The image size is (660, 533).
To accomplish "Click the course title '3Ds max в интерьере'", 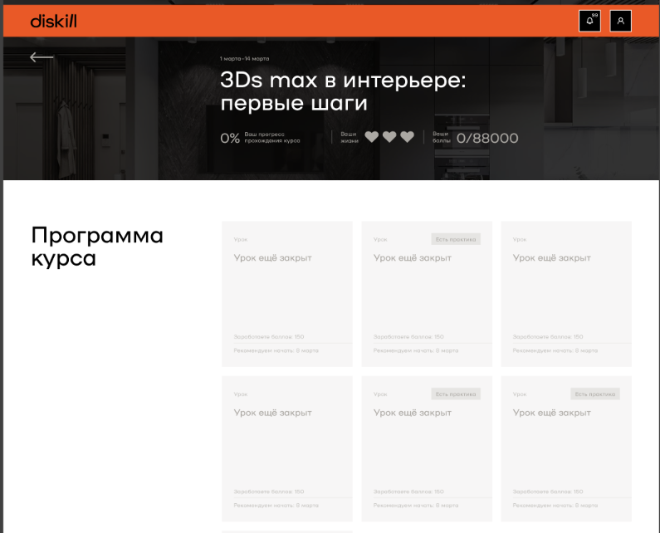I will 343,91.
